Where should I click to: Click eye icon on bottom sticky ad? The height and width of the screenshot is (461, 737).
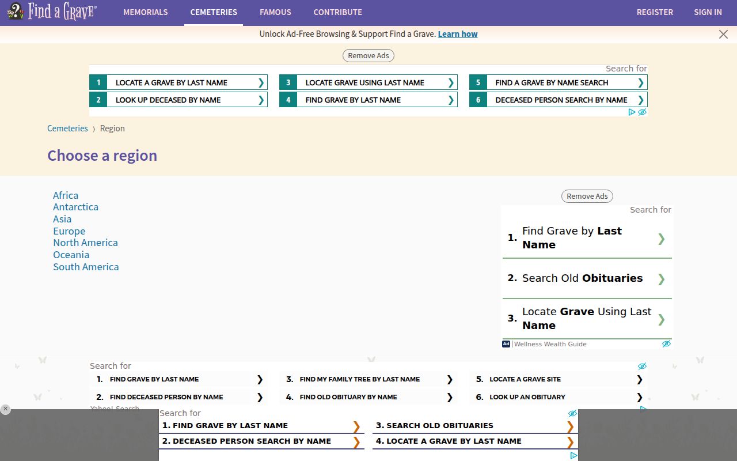tap(572, 414)
